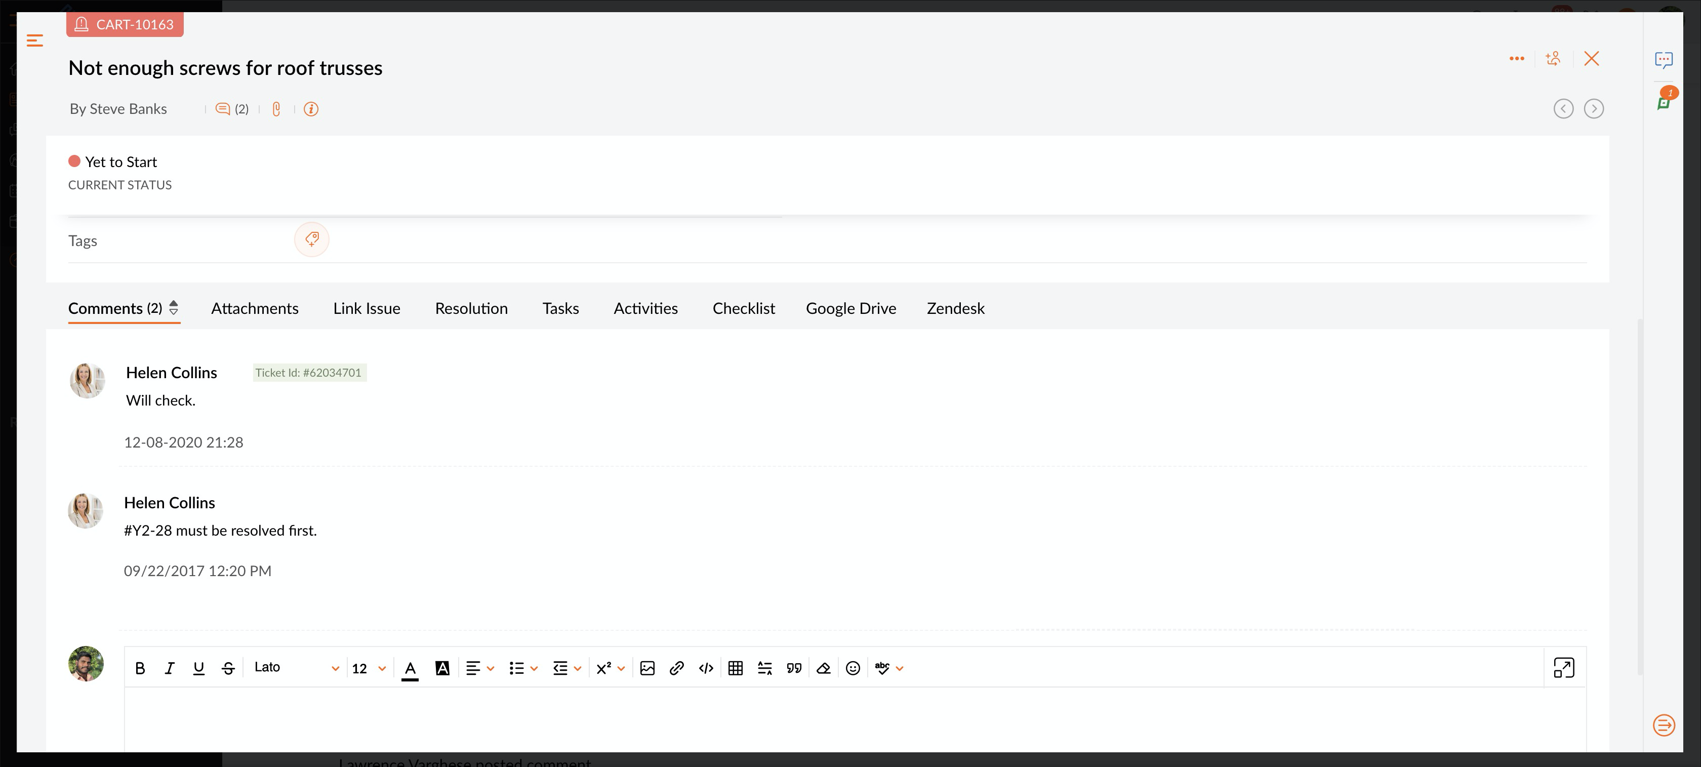Open the font size 12 dropdown
Screen dimensions: 1701x767
pos(369,668)
